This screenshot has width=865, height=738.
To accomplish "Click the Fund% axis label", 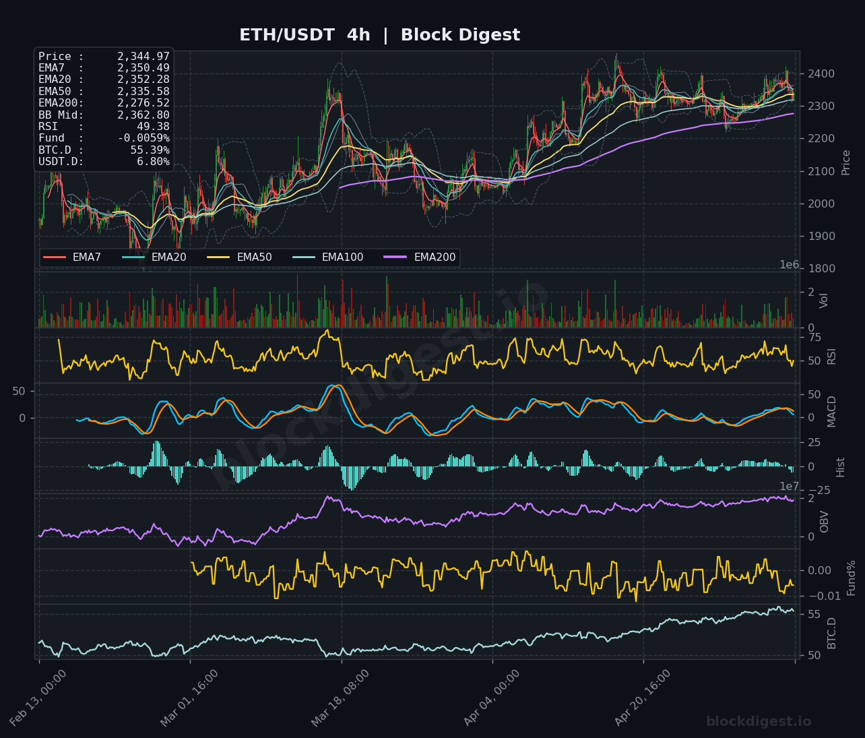I will pos(852,578).
